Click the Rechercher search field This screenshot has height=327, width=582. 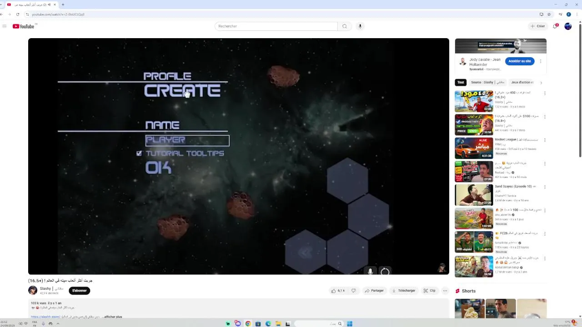click(276, 26)
